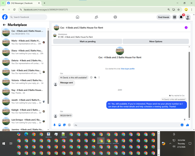Screen dimensions: 195x156
Task: Open Notifications bell
Action: pos(181,17)
